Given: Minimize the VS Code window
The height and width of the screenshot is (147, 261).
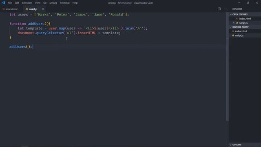Looking at the screenshot, I should (x=239, y=3).
